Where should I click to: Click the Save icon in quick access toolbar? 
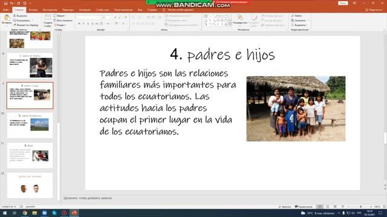(x=5, y=4)
